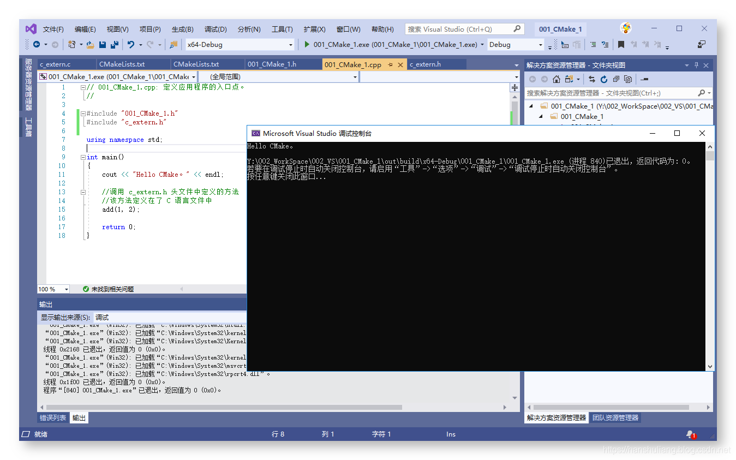Open the 工具箱 side panel
This screenshot has height=460, width=736.
pyautogui.click(x=28, y=127)
